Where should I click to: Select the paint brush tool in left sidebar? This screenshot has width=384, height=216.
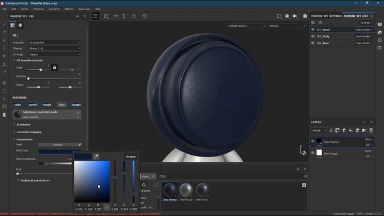tap(4, 25)
